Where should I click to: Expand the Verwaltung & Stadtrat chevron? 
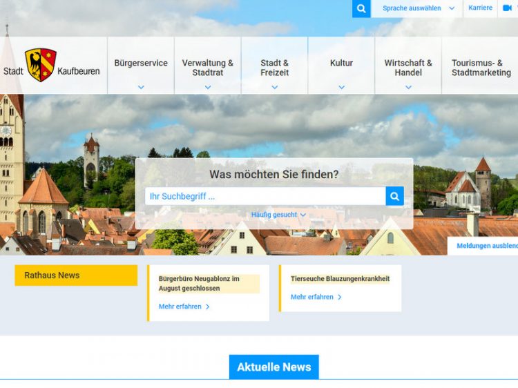208,88
